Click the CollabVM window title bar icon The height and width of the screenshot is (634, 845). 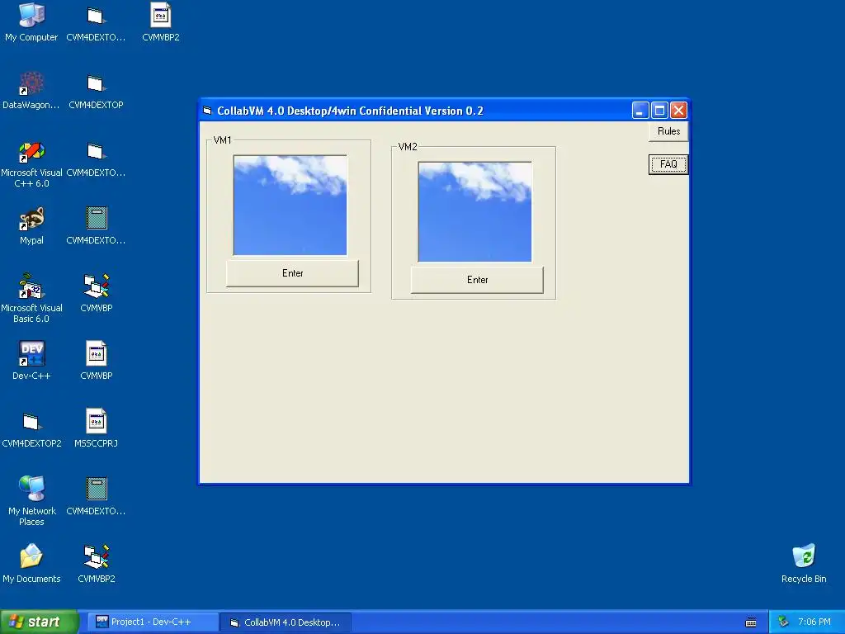click(207, 111)
